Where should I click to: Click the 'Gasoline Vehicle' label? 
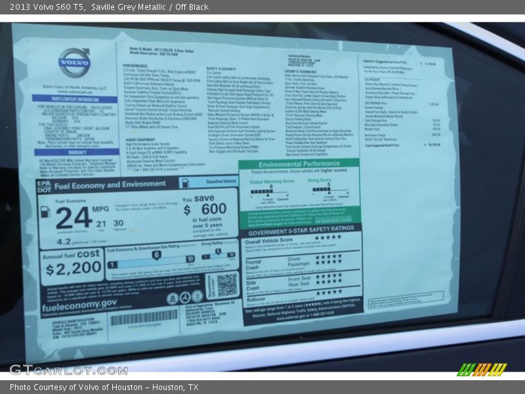point(221,181)
